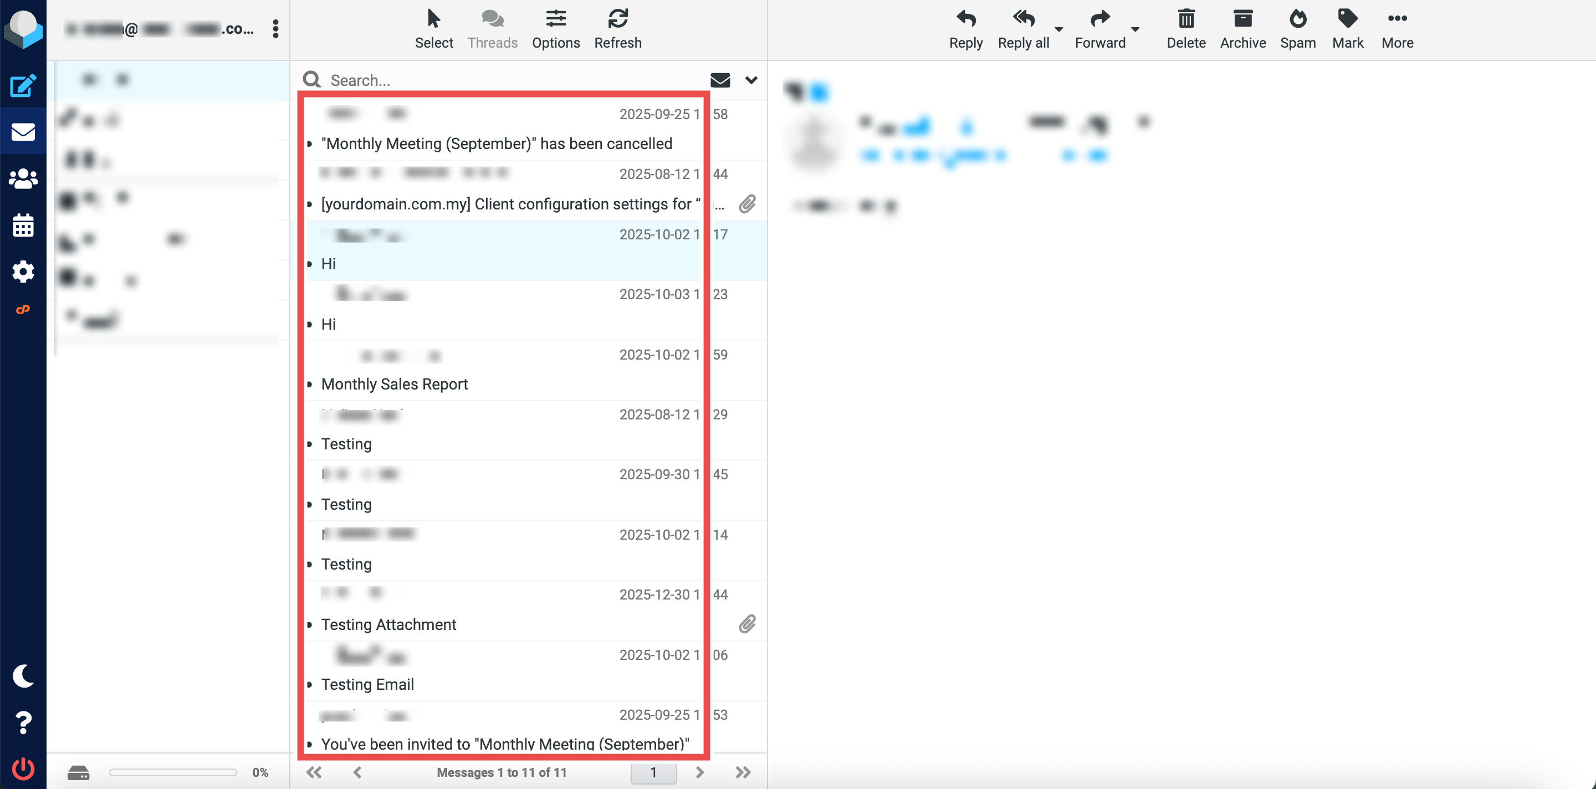The width and height of the screenshot is (1596, 789).
Task: Click the Logout power icon
Action: coord(23,768)
